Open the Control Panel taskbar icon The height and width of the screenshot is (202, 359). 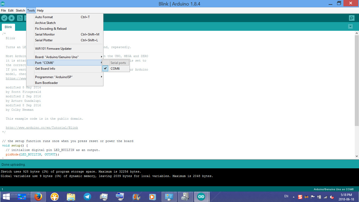click(169, 197)
